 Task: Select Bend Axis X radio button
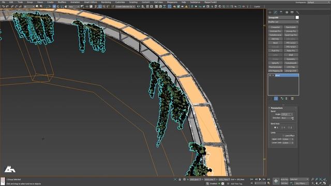click(x=275, y=128)
